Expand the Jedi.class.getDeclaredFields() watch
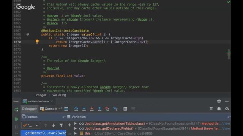This screenshot has width=243, height=136. [x=76, y=128]
